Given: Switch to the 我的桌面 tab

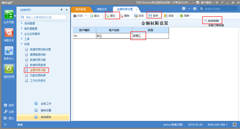Looking at the screenshot, I should coord(81,9).
